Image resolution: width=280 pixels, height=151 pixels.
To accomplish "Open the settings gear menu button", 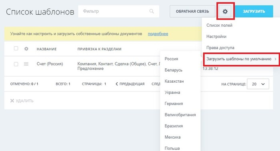I will (x=225, y=12).
